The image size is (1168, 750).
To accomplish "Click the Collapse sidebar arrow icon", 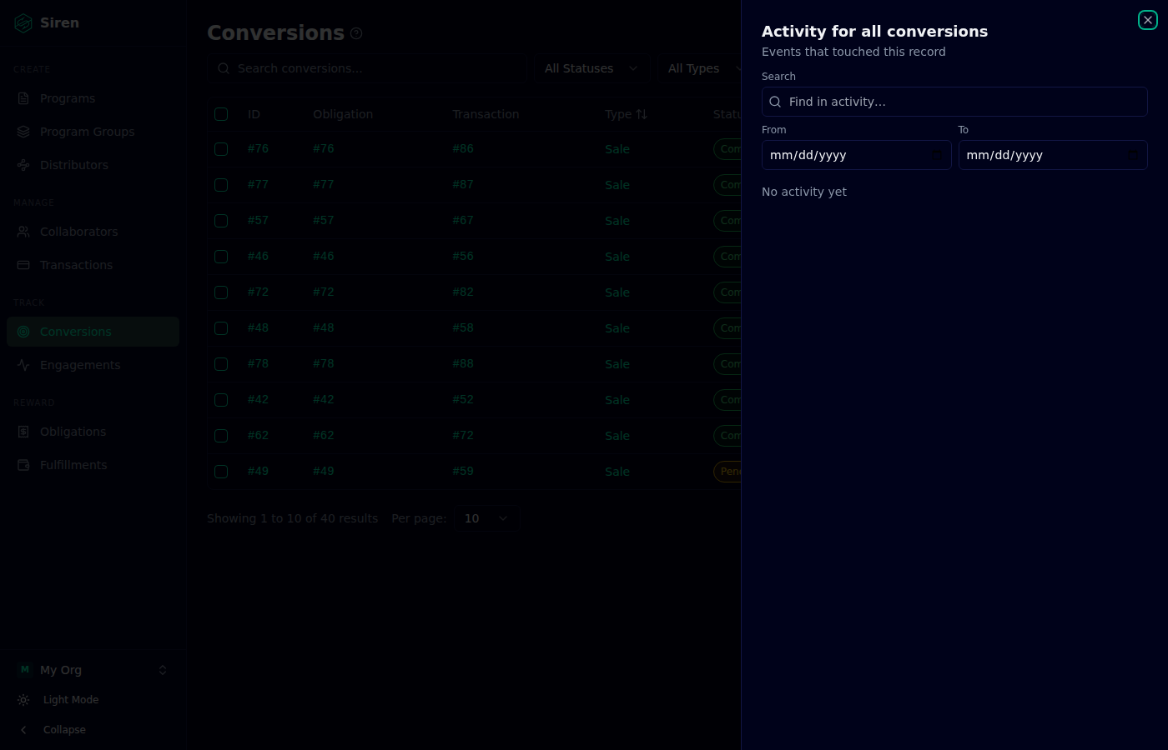I will (x=23, y=730).
